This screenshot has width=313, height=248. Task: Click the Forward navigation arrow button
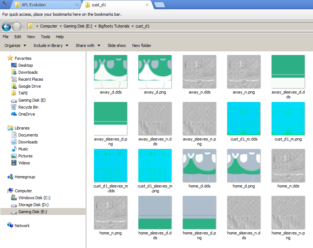(x=17, y=26)
